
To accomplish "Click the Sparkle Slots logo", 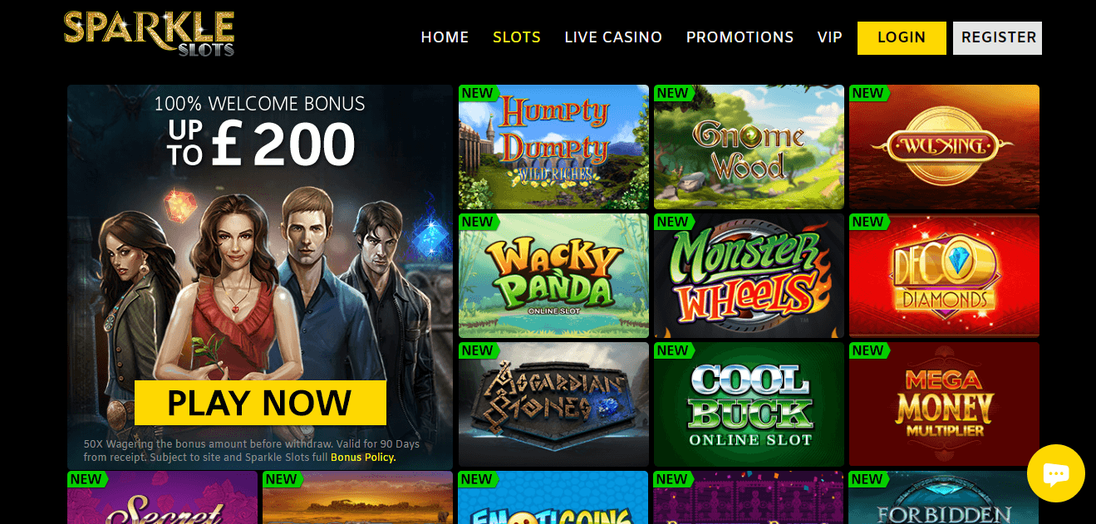I will pos(150,33).
